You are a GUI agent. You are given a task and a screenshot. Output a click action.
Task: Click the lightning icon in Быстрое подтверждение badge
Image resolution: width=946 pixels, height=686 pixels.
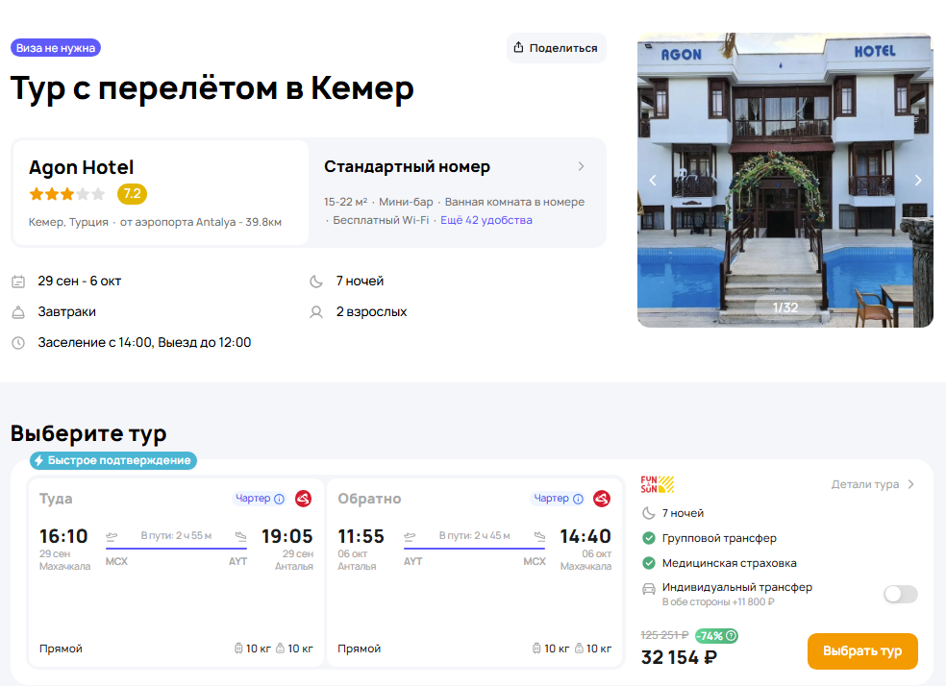39,460
